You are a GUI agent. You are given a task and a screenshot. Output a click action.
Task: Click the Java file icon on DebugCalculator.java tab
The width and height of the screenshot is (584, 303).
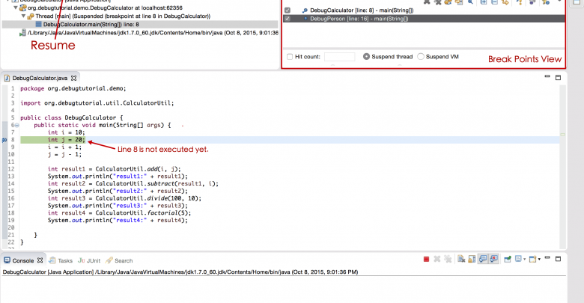7,78
